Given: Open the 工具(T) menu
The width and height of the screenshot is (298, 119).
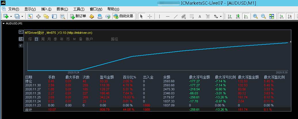Looking at the screenshot, I should pos(79,9).
